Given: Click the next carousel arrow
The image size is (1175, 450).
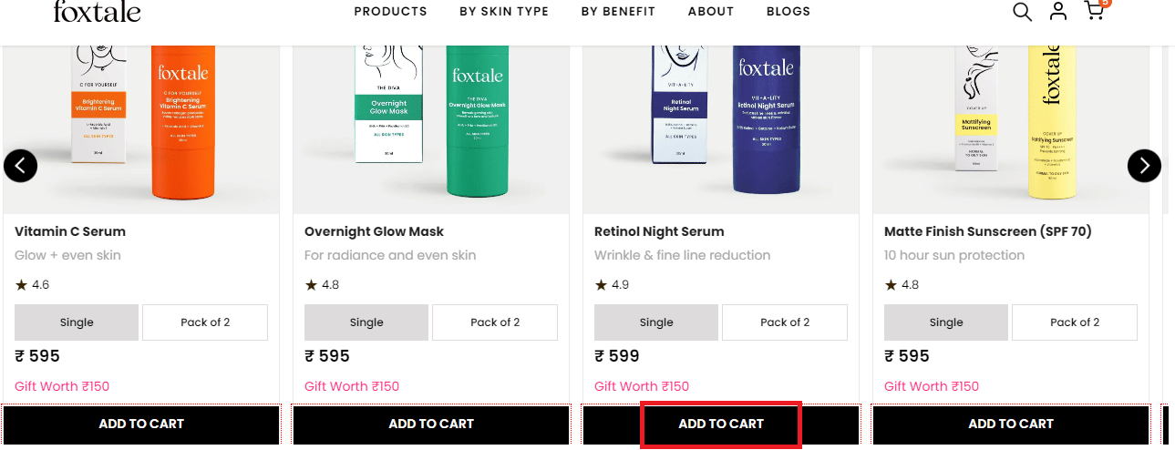Looking at the screenshot, I should [x=1144, y=165].
